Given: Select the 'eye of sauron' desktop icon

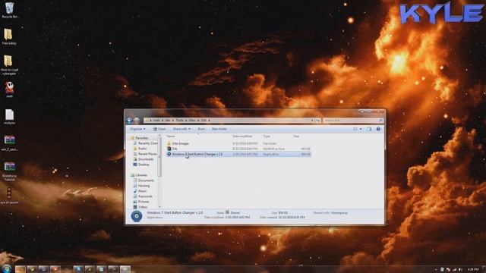Looking at the screenshot, I should point(9,195).
